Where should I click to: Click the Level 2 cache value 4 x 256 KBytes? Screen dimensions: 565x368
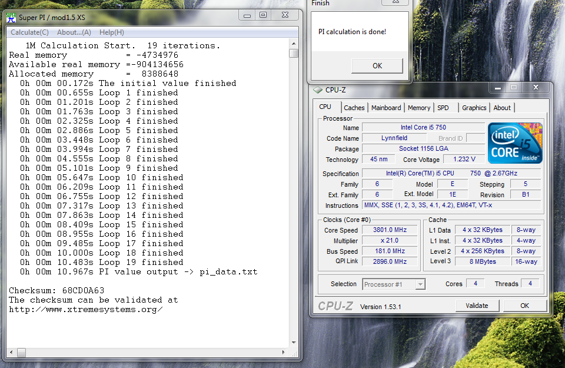point(483,251)
